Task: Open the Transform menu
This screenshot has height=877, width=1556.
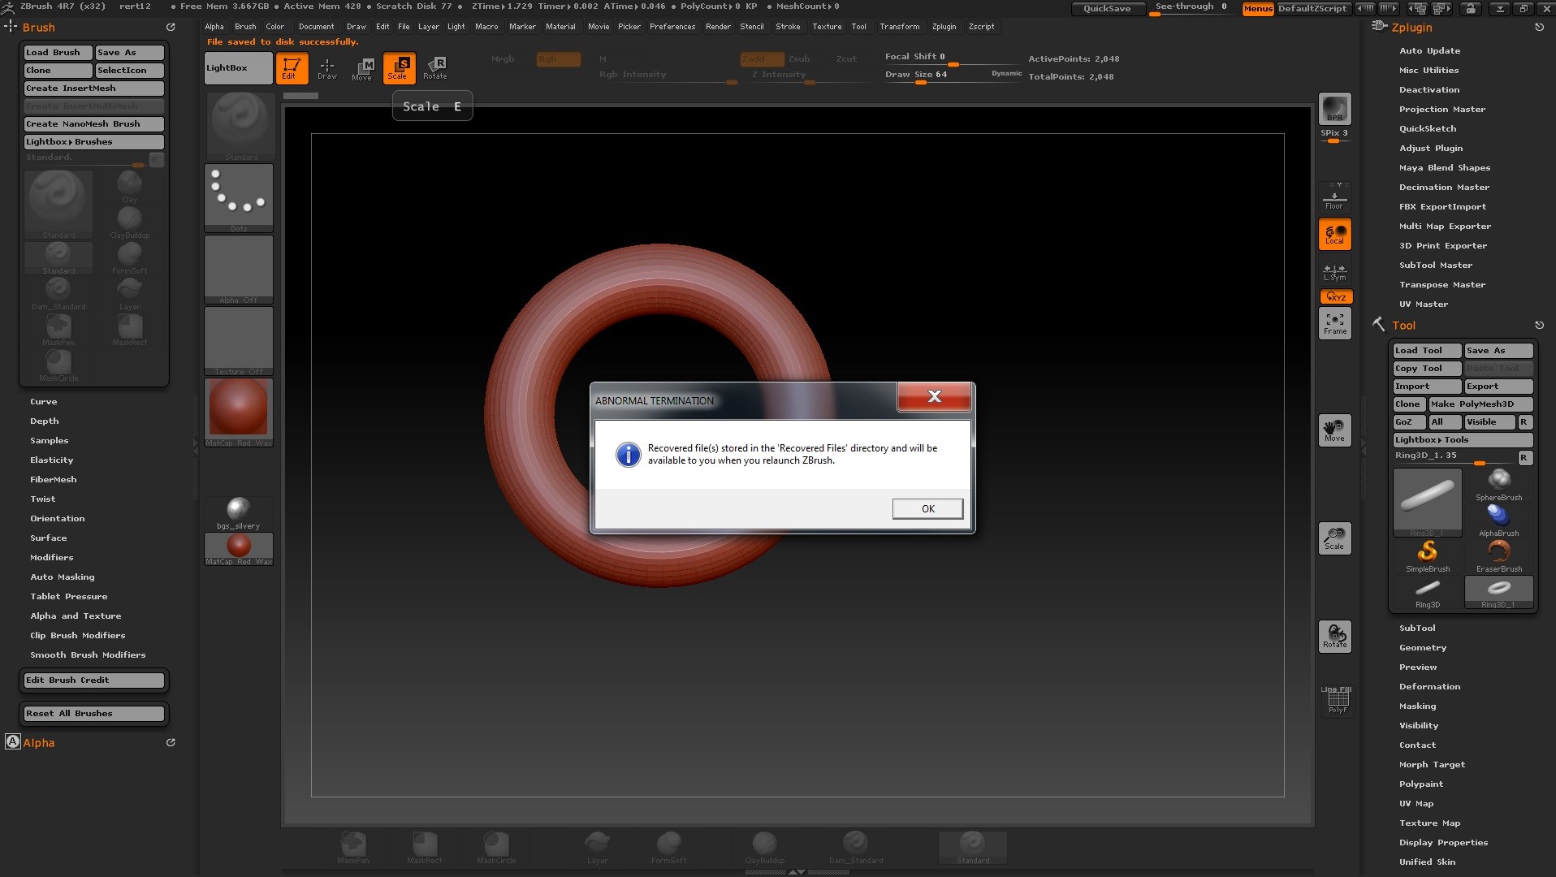Action: point(900,27)
